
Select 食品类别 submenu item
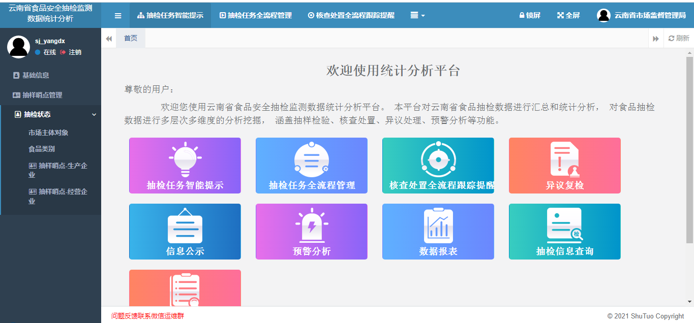click(x=42, y=149)
